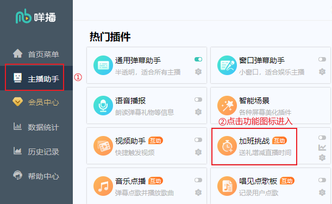
Task: Open 帮助中心 headset icon
Action: pyautogui.click(x=17, y=175)
